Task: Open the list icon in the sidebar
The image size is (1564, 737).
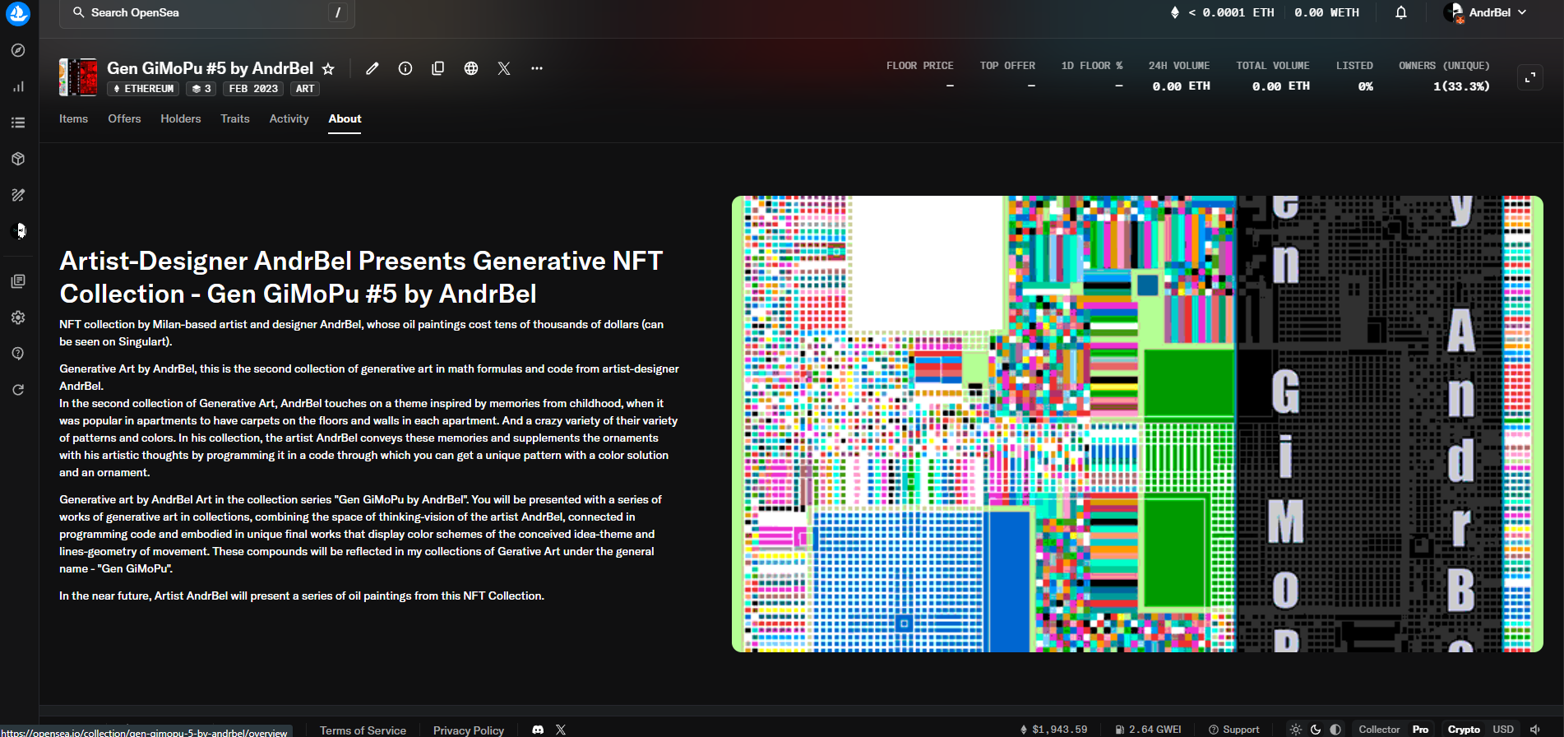Action: (x=18, y=123)
